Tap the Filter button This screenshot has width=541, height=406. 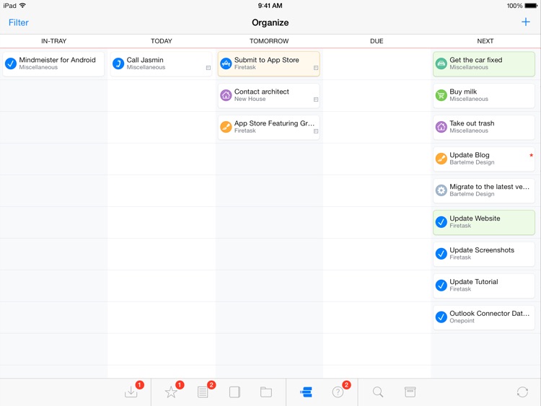19,22
